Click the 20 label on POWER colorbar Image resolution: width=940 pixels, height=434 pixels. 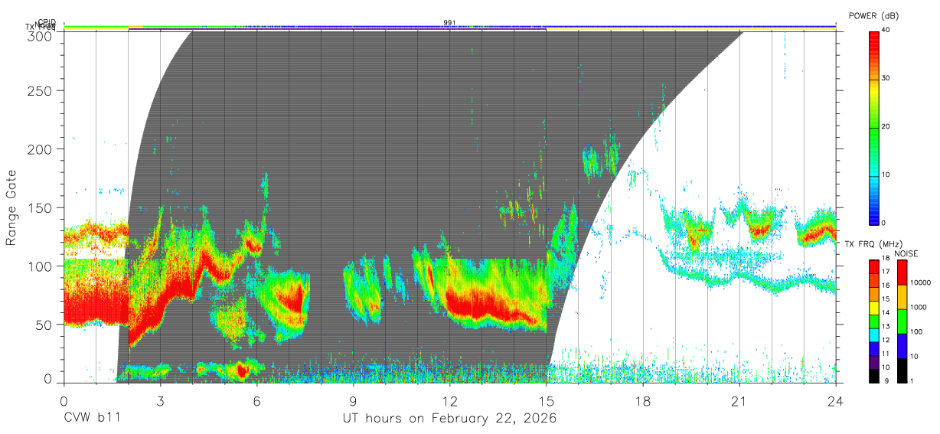pos(887,126)
